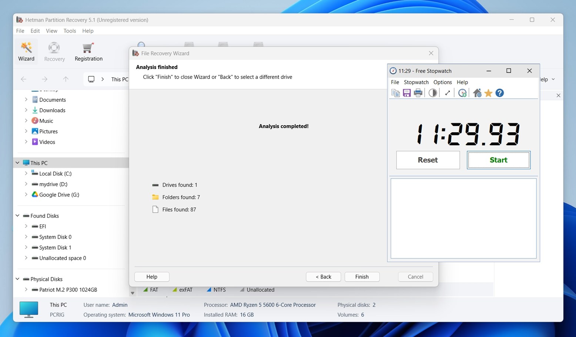The image size is (576, 337).
Task: Select Google Drive (G:) in the tree
Action: [x=59, y=194]
